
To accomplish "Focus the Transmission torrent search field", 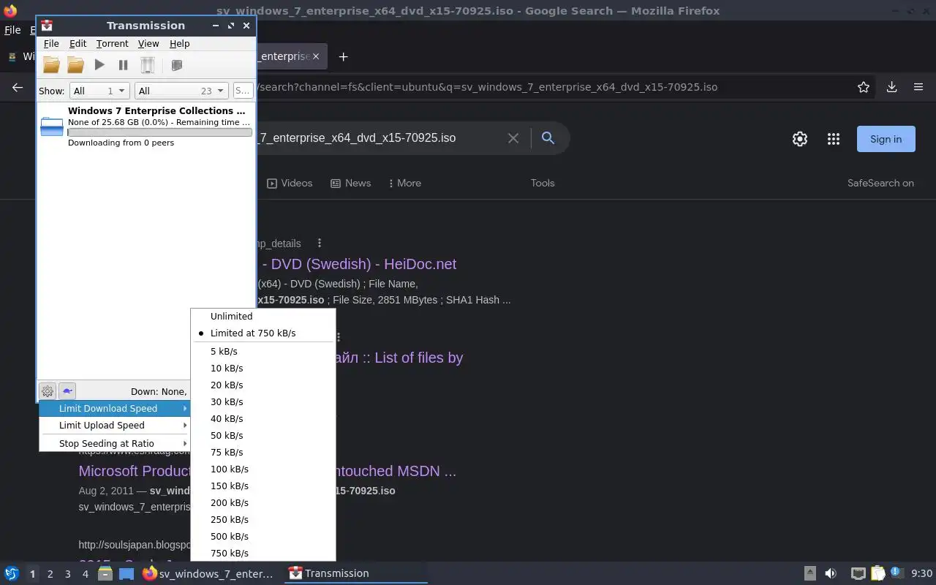I will point(243,91).
